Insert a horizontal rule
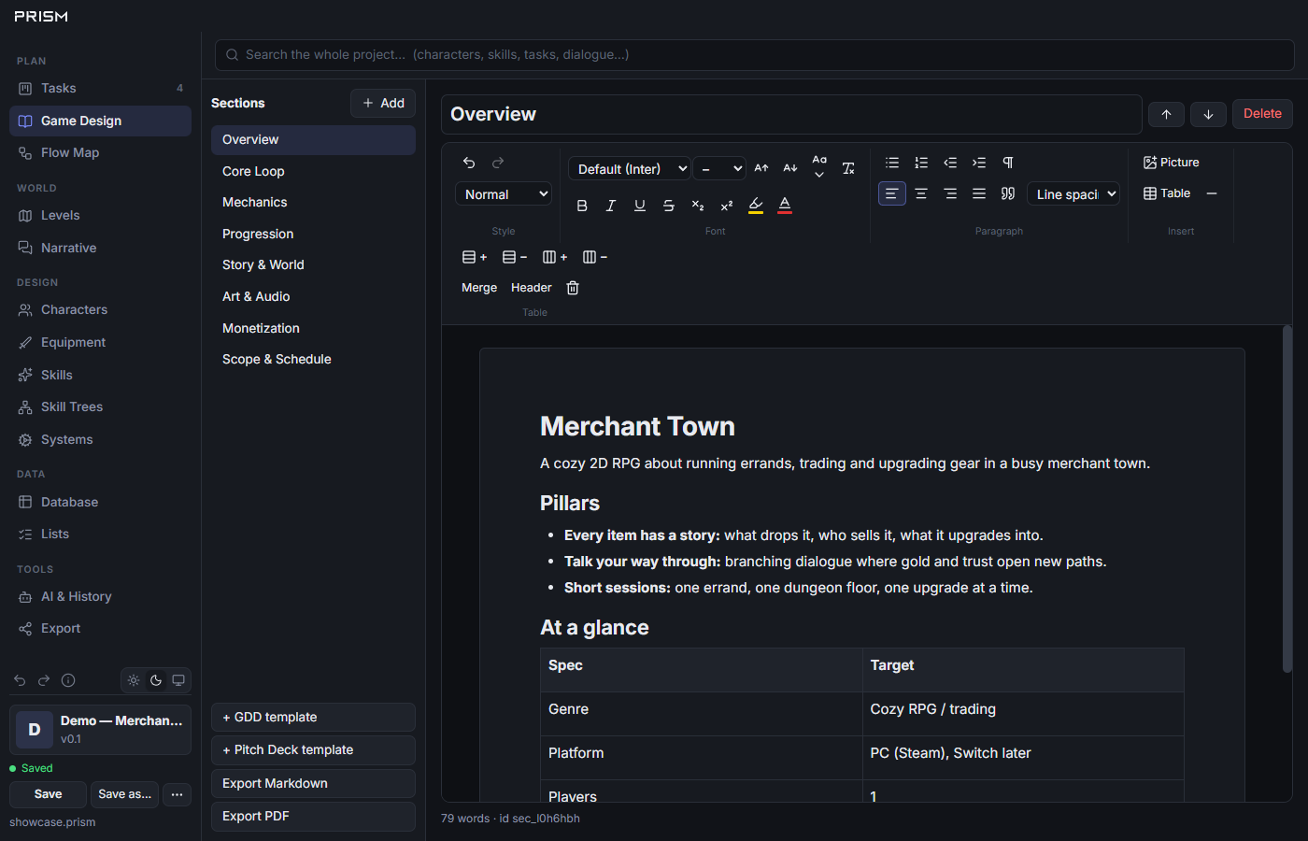The image size is (1308, 841). 1212,193
